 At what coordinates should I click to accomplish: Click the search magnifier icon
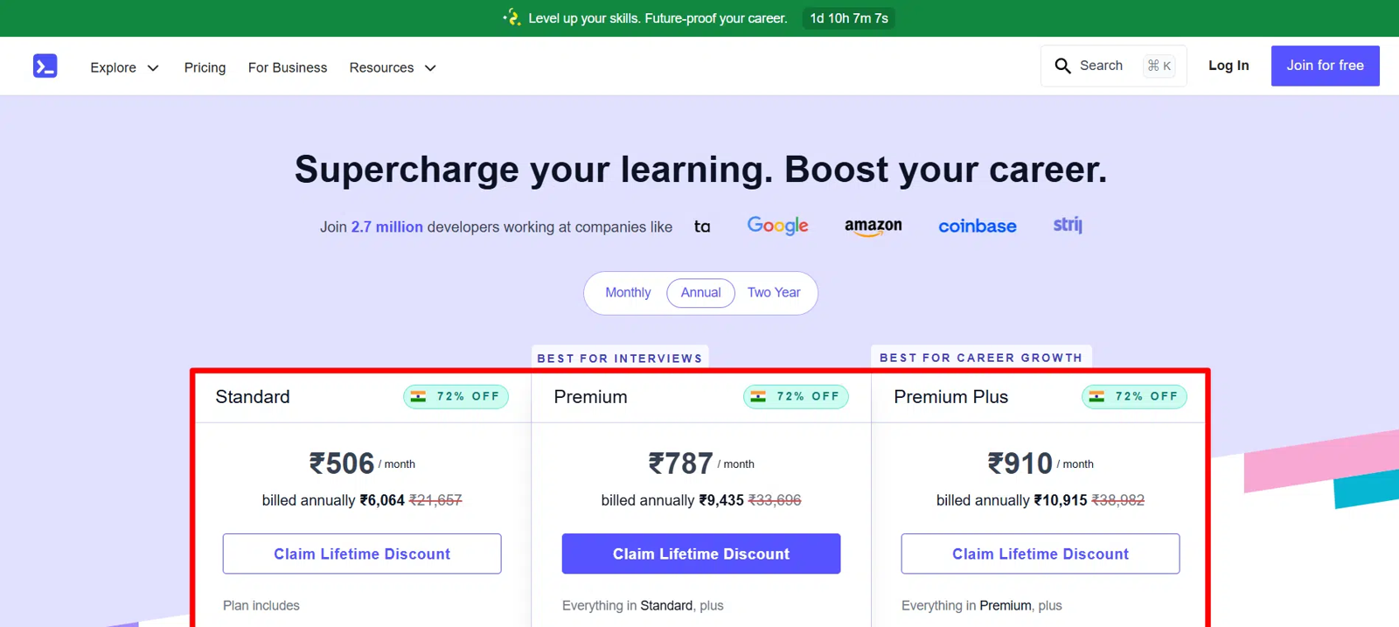point(1062,66)
